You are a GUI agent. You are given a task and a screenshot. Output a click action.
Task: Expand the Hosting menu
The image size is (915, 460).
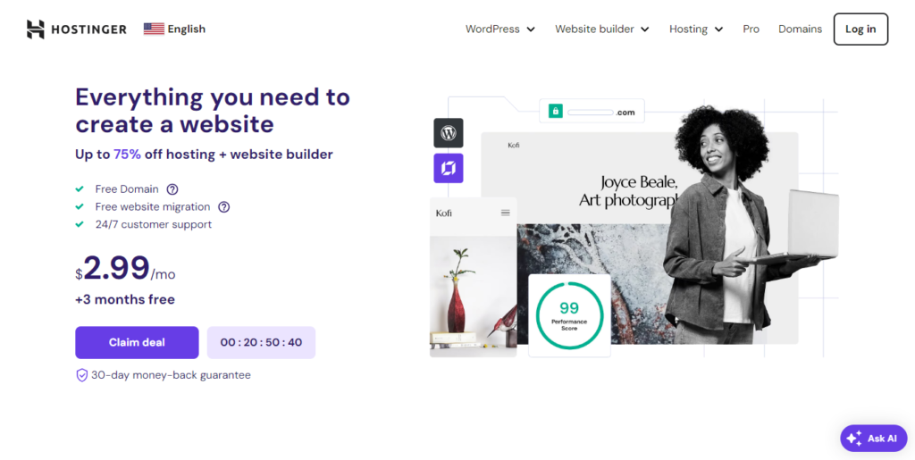696,29
